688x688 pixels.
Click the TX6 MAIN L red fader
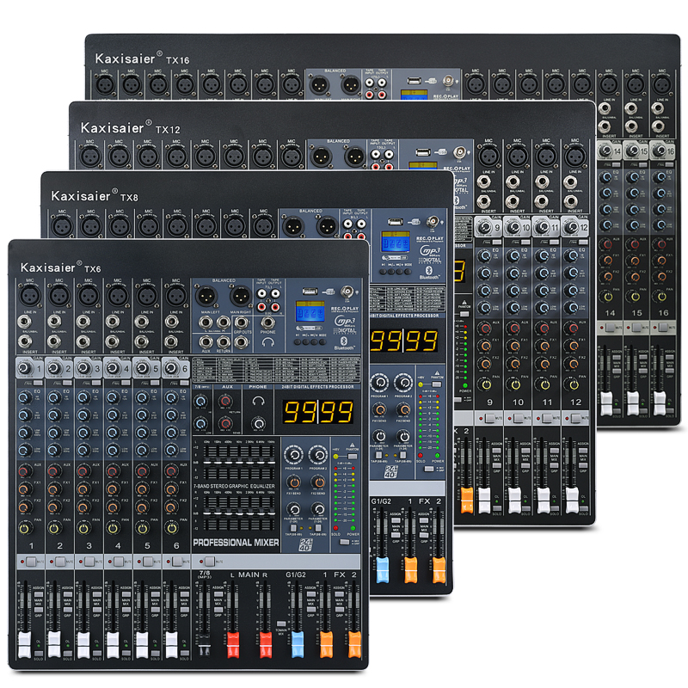pos(232,644)
